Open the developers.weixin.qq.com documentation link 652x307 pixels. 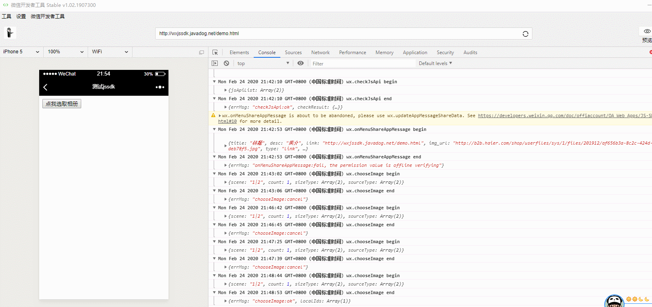coord(565,116)
